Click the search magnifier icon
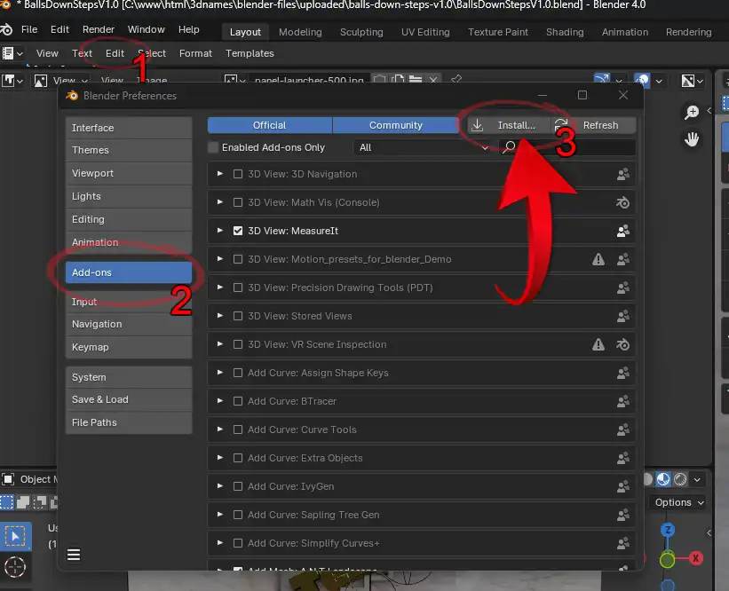This screenshot has height=591, width=729. coord(509,147)
